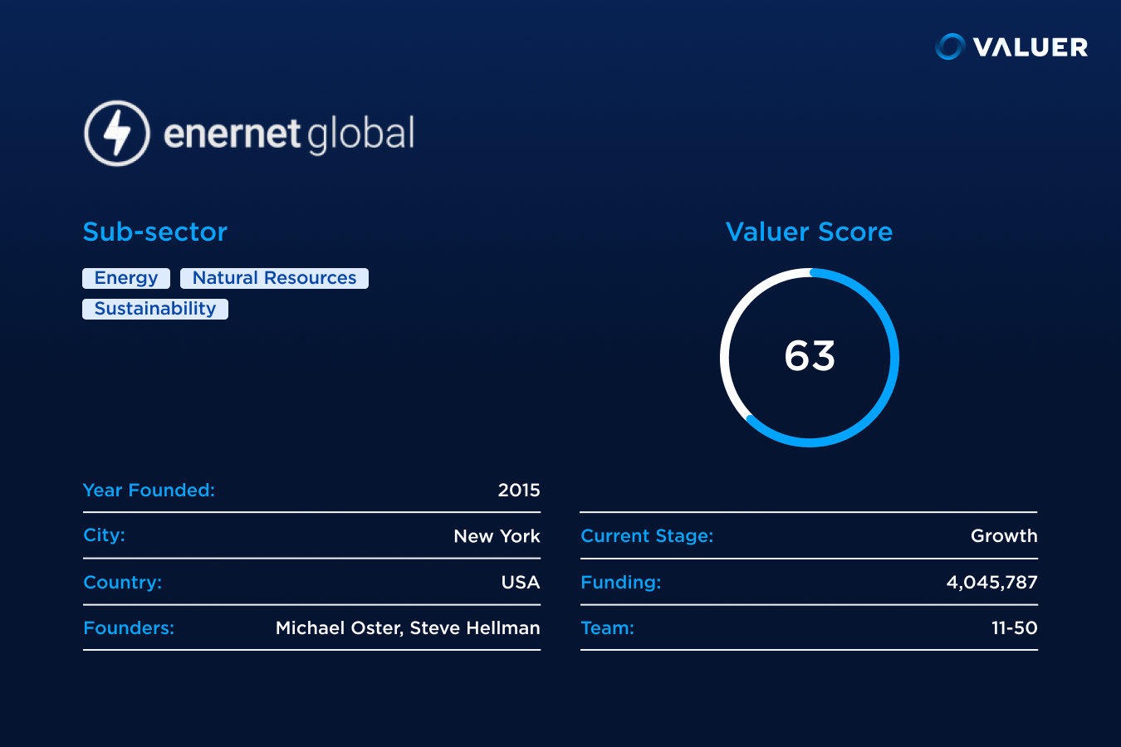Click the enernet global company name
Viewport: 1121px width, 747px height.
click(289, 134)
